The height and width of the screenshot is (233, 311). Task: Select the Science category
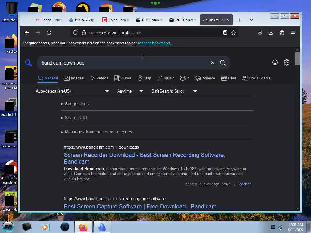(x=205, y=78)
